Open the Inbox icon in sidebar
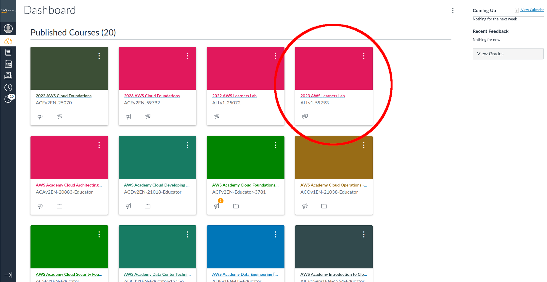The image size is (547, 282). 8,76
